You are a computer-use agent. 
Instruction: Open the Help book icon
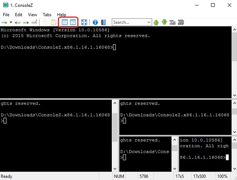click(103, 22)
